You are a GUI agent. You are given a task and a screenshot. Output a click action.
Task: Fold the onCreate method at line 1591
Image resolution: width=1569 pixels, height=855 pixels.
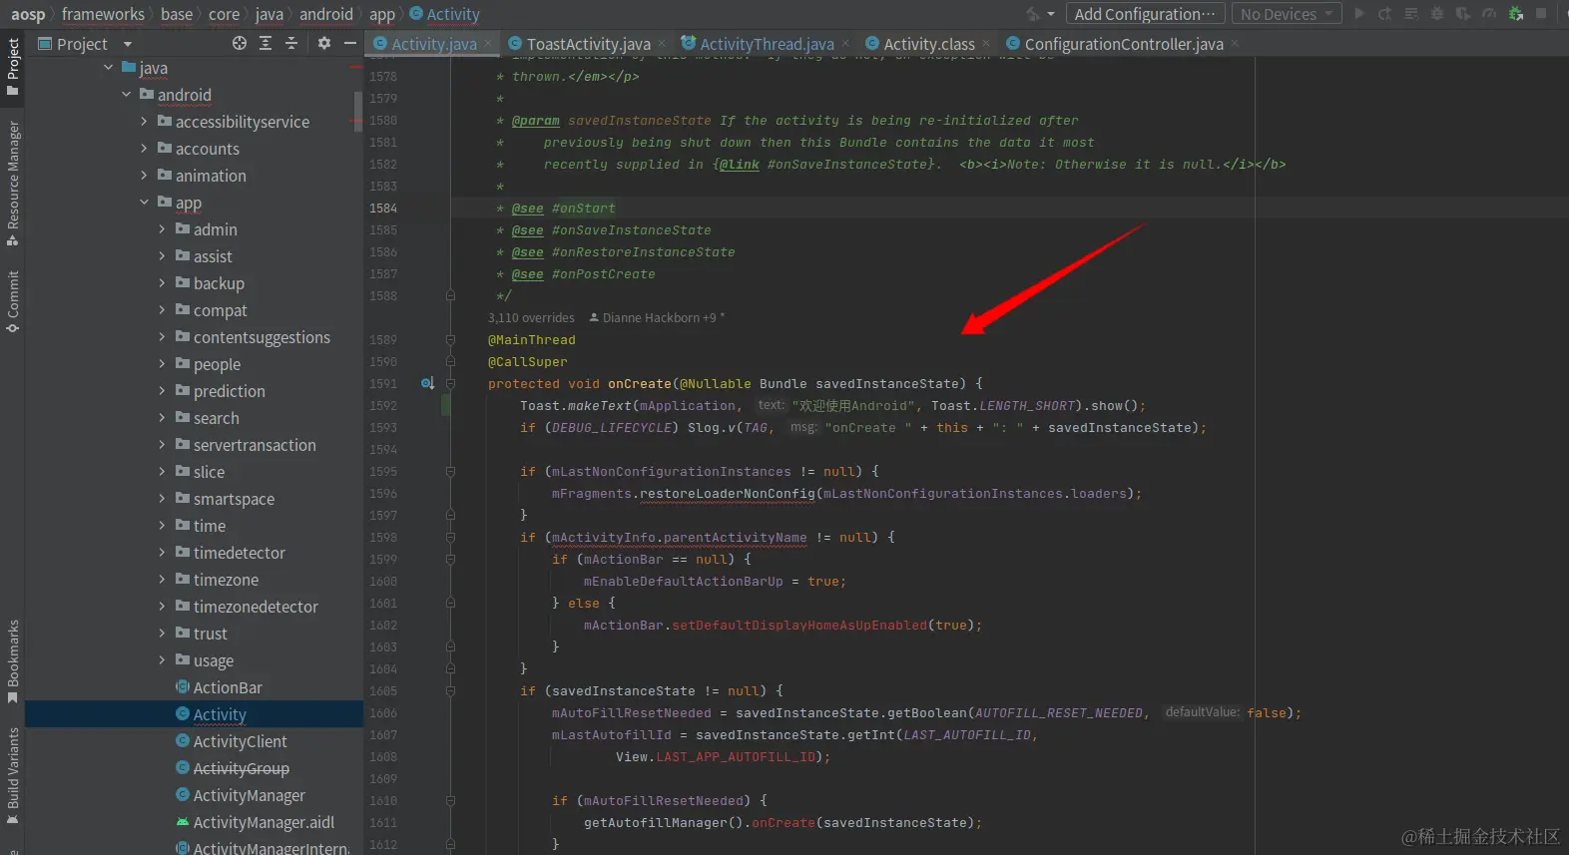(x=450, y=383)
